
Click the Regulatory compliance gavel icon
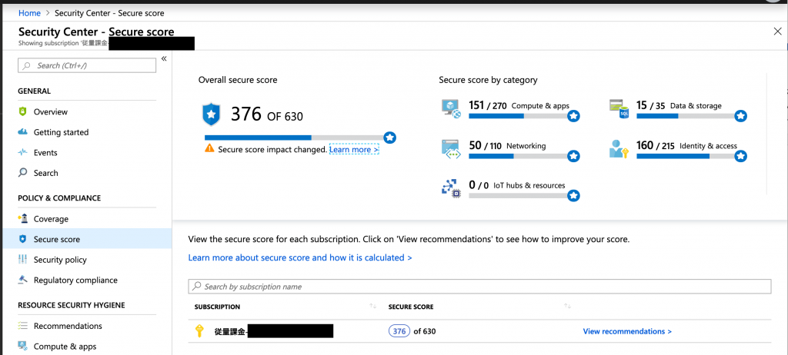pyautogui.click(x=22, y=280)
